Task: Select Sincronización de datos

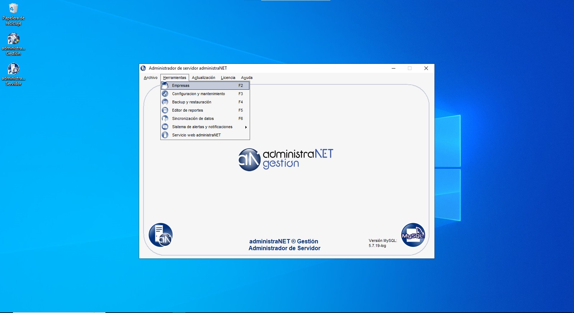Action: tap(205, 118)
